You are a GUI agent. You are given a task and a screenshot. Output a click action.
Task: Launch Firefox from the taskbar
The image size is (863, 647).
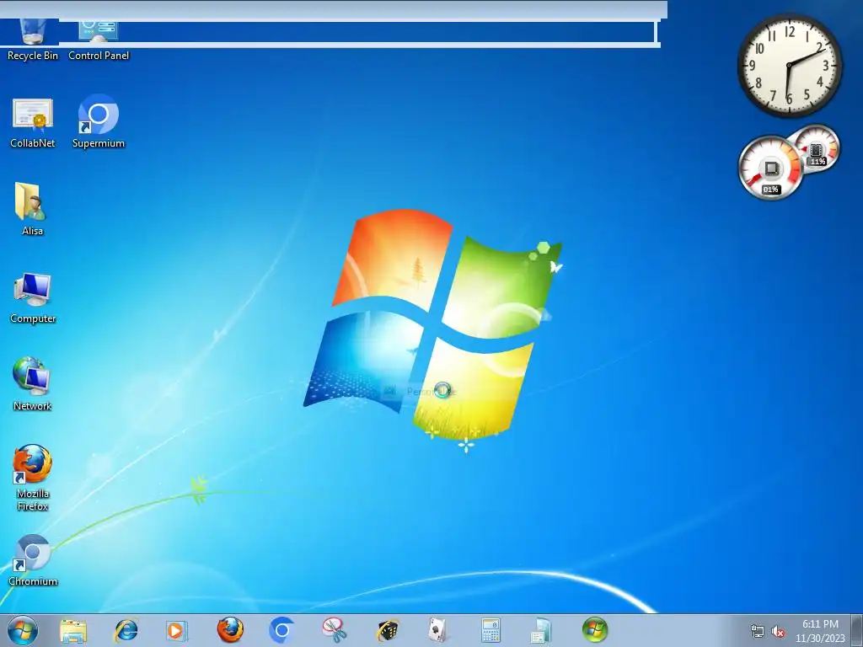click(x=230, y=630)
